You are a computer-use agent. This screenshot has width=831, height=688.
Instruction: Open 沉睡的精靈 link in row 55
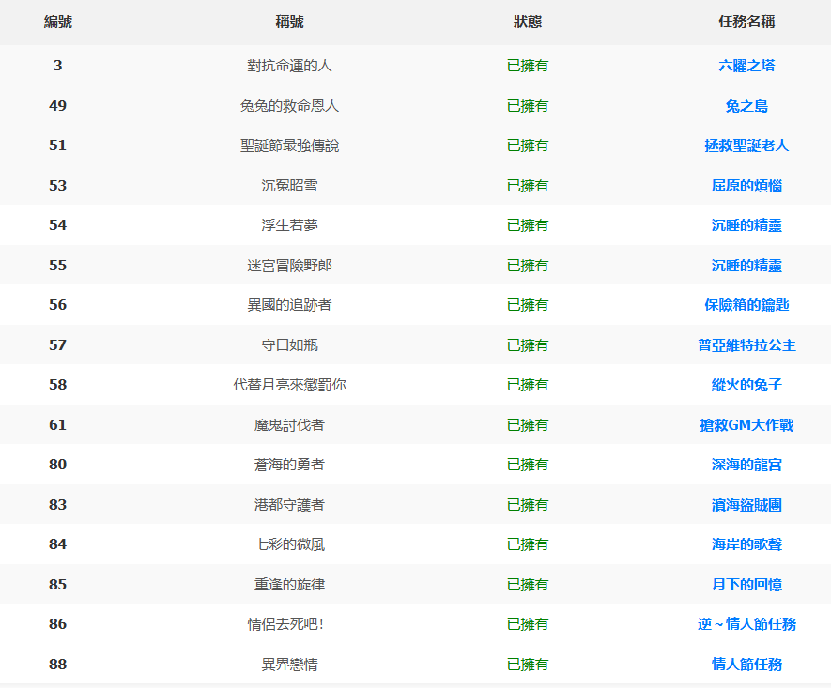(746, 266)
